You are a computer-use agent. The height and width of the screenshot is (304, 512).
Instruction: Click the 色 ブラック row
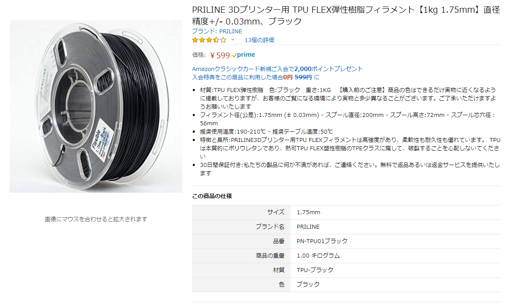[x=346, y=284]
